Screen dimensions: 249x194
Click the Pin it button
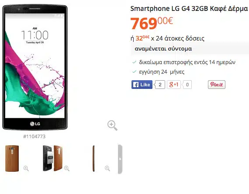pos(217,85)
